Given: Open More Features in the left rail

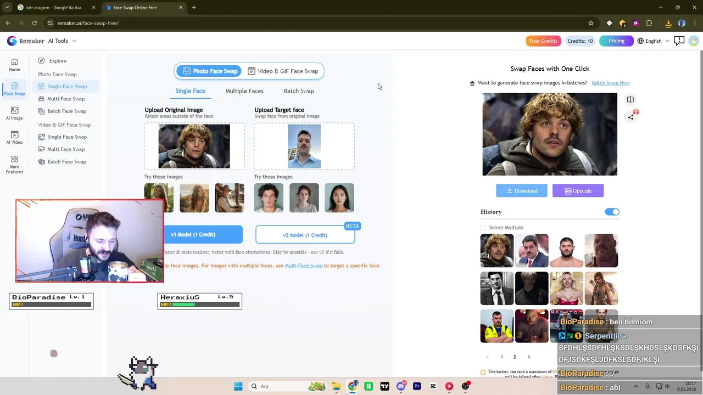Looking at the screenshot, I should [x=14, y=165].
